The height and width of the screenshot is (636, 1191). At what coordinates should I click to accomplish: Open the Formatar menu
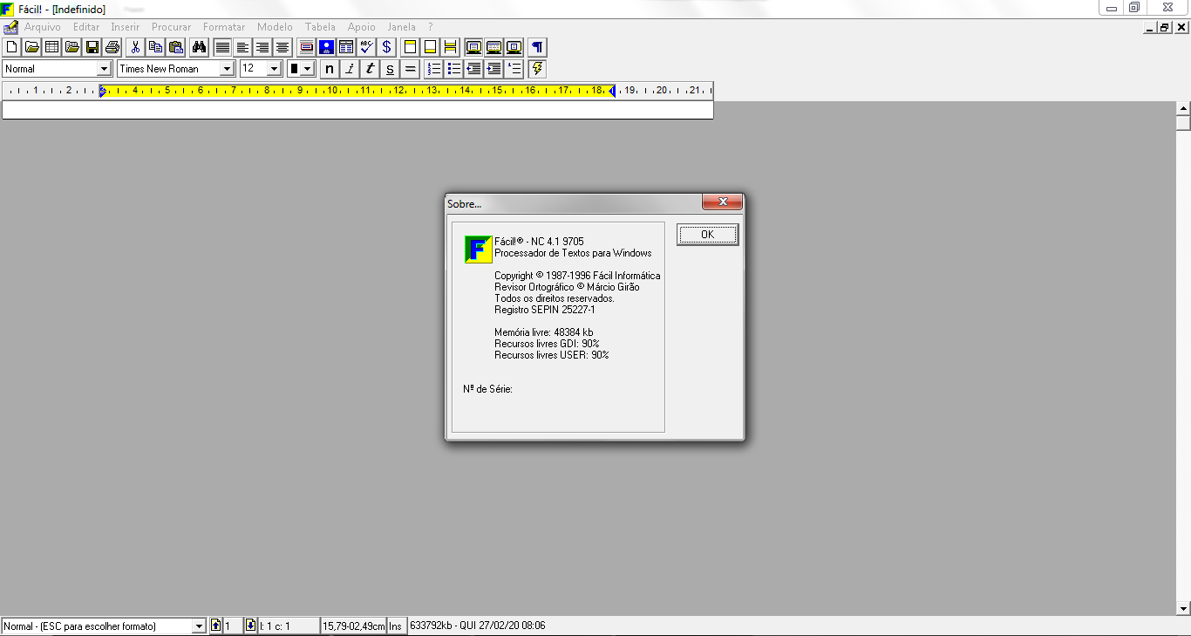click(x=224, y=27)
